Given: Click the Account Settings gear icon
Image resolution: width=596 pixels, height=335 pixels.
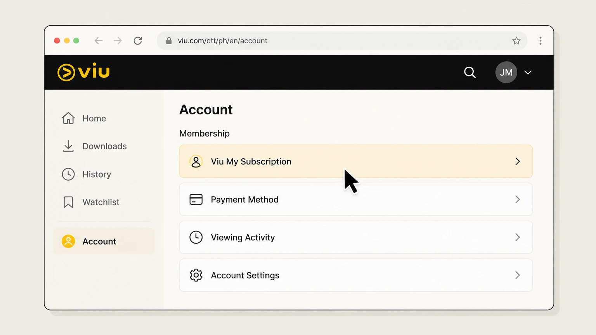Looking at the screenshot, I should pos(196,275).
